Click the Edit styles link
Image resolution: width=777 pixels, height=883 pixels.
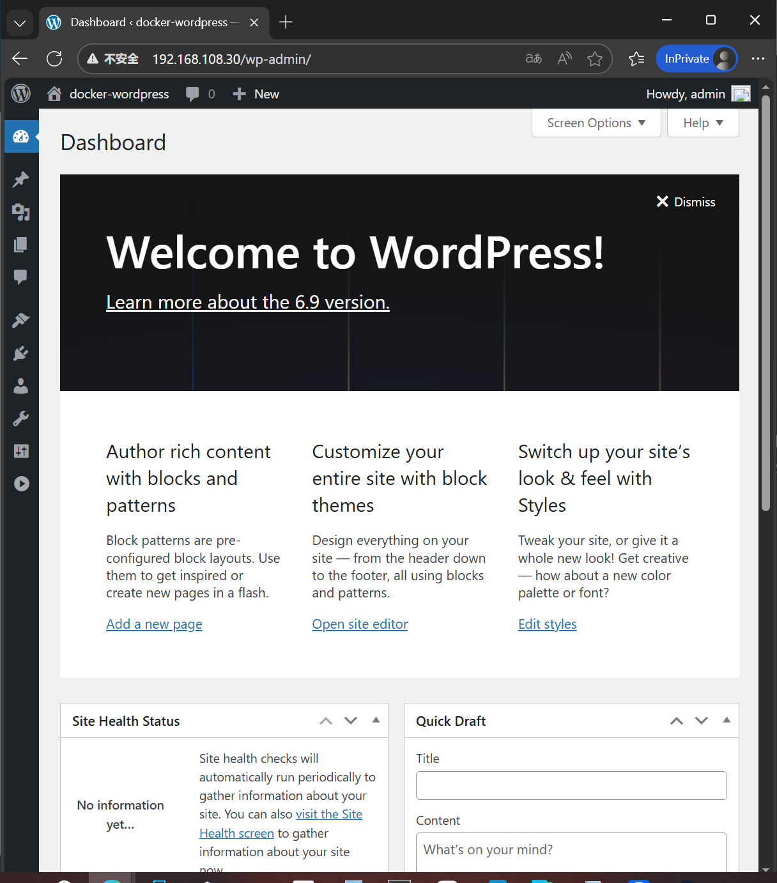[x=548, y=624]
